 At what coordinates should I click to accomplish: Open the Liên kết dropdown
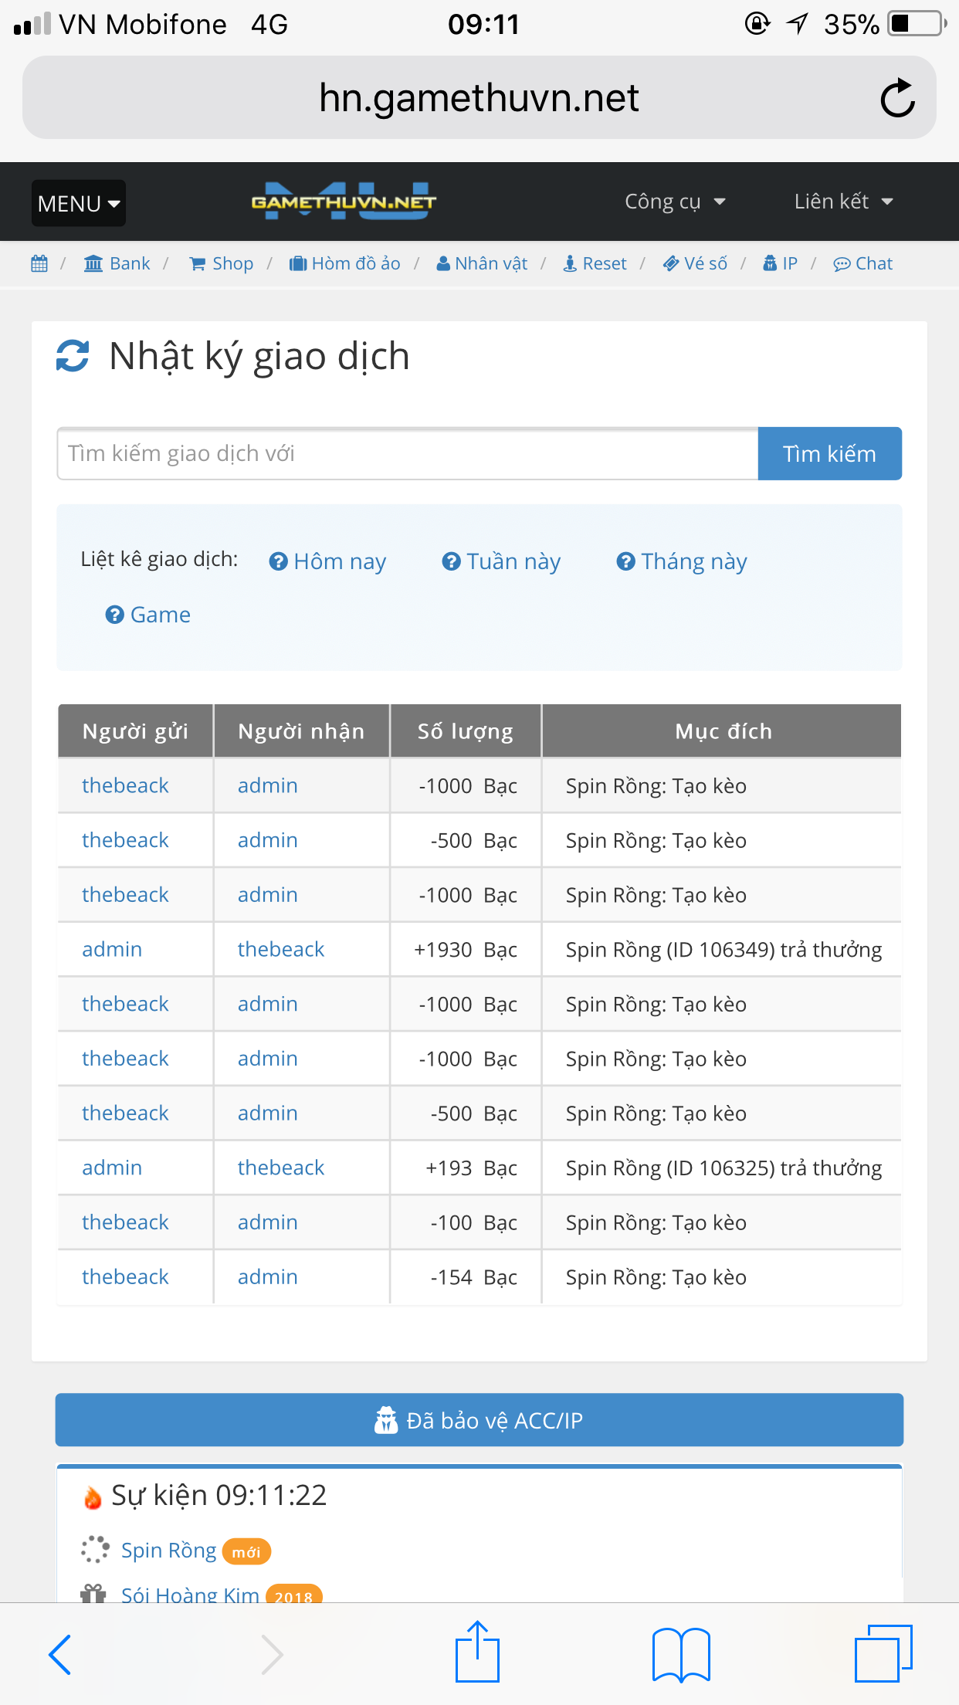tap(843, 202)
